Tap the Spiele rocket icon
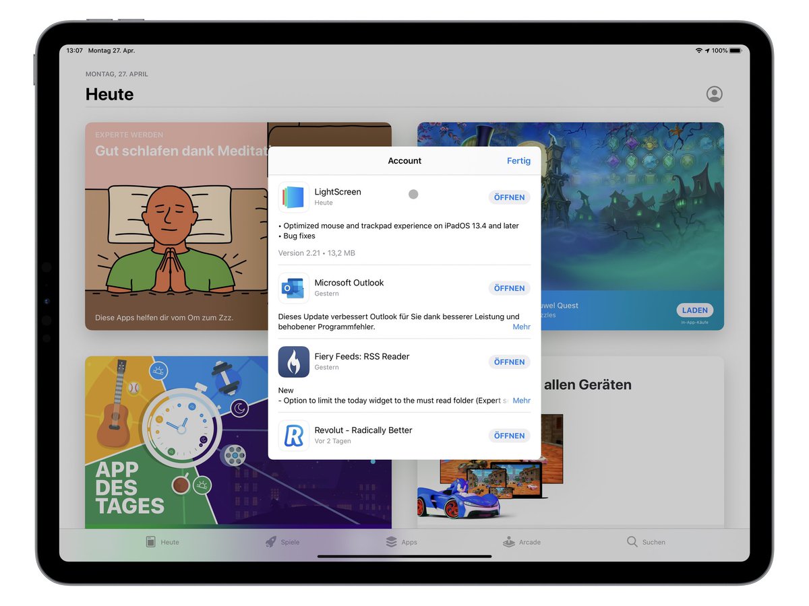 coord(270,542)
